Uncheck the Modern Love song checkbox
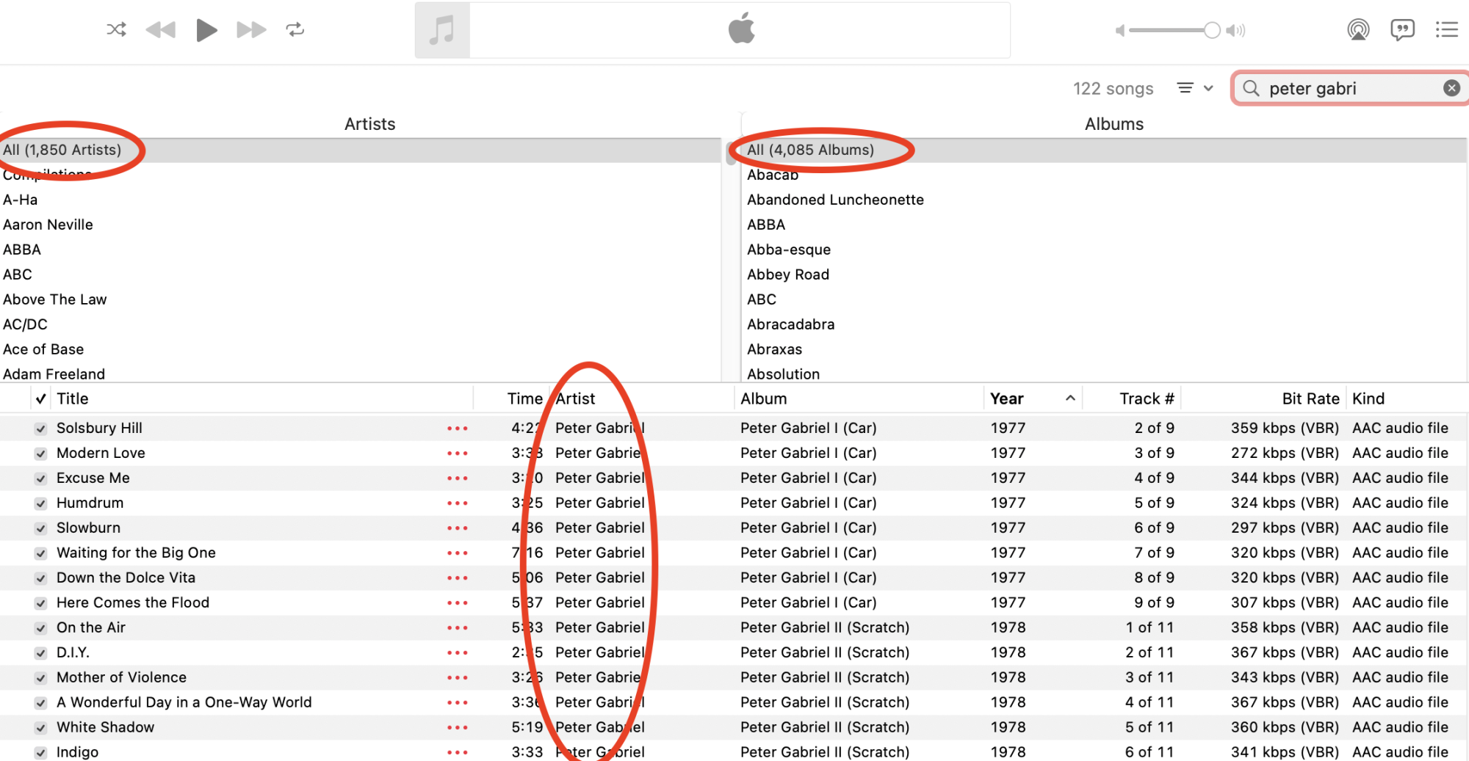1469x761 pixels. (41, 454)
